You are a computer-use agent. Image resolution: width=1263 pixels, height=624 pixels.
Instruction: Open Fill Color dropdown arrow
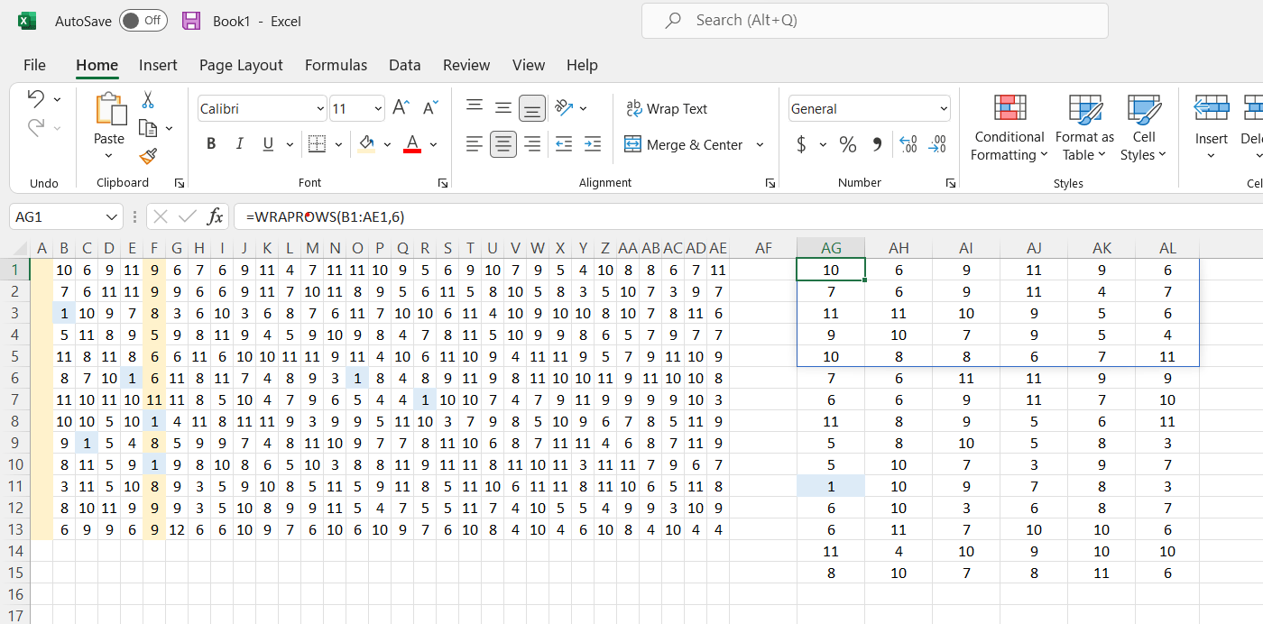pos(387,144)
